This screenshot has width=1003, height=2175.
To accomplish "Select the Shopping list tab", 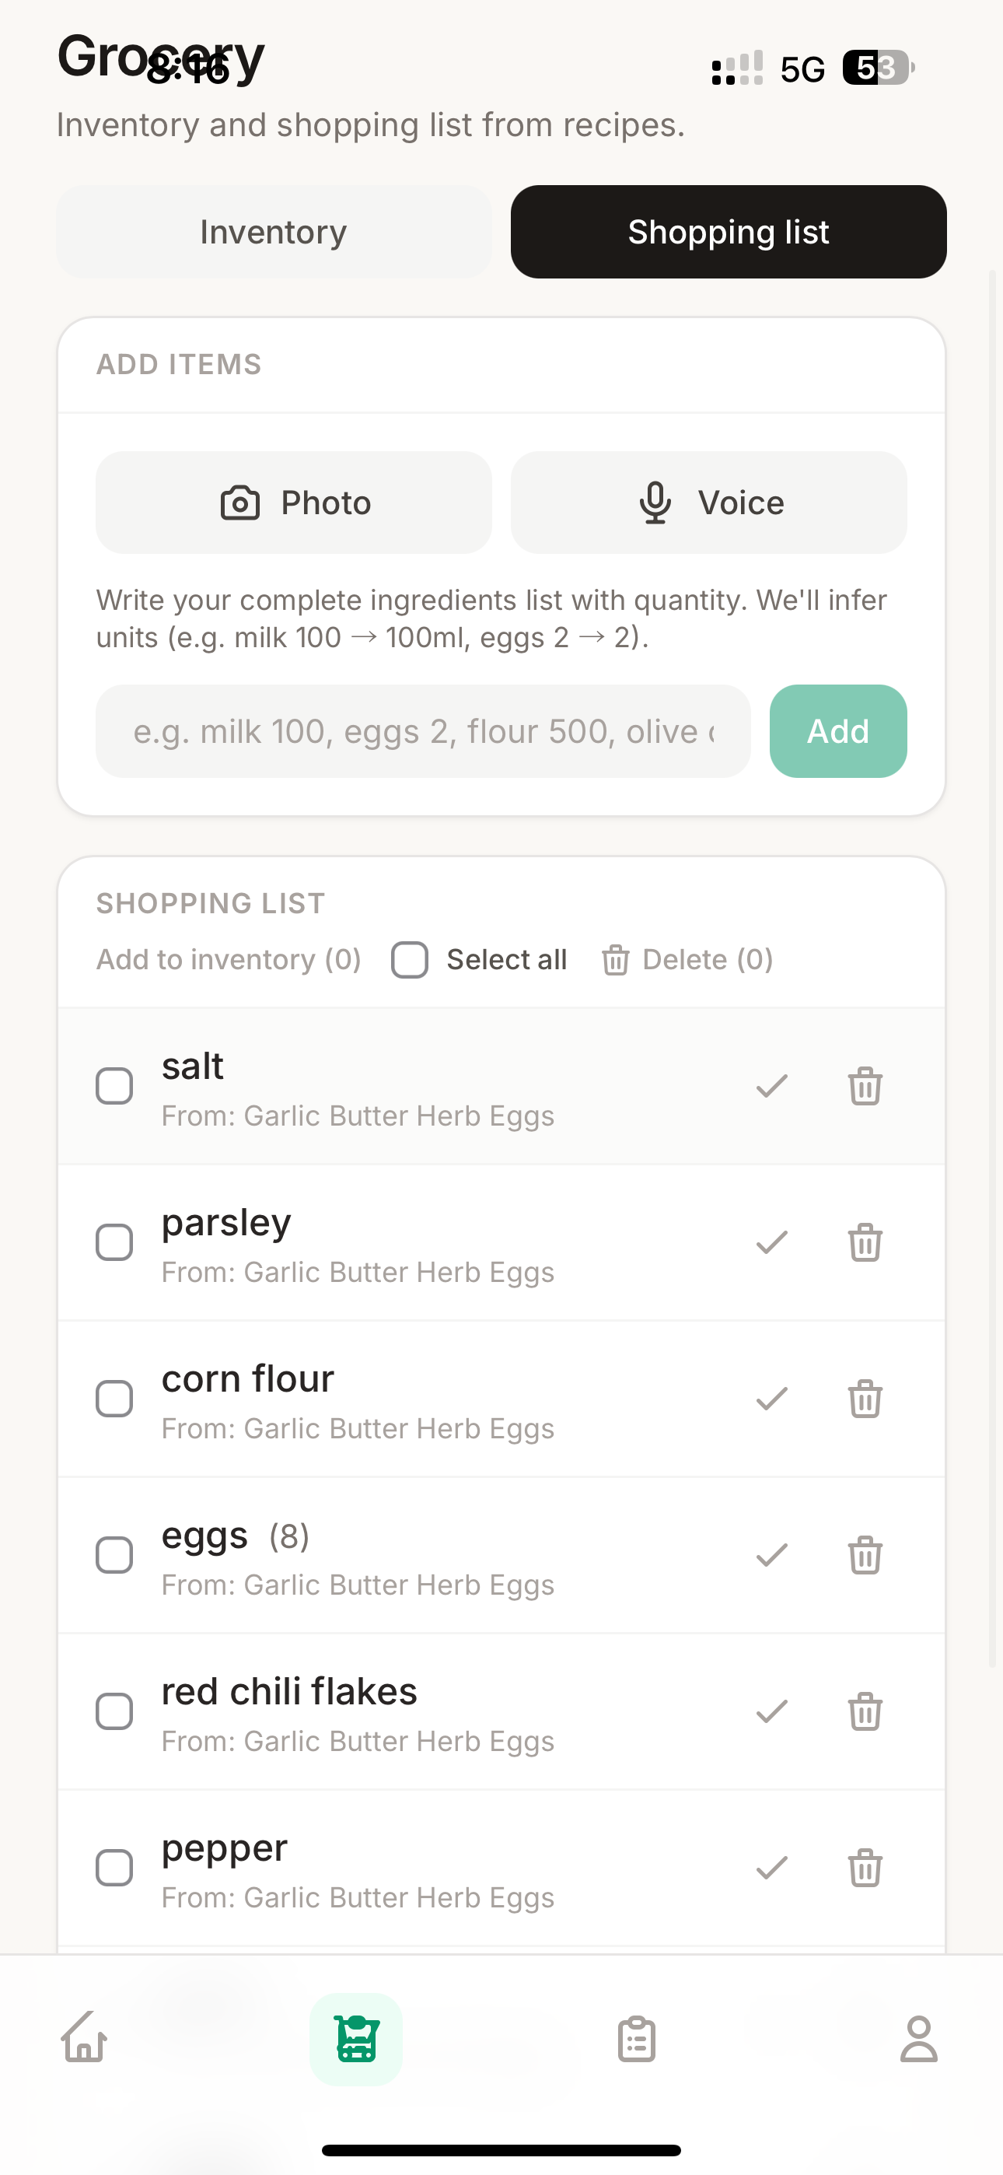I will [x=728, y=232].
